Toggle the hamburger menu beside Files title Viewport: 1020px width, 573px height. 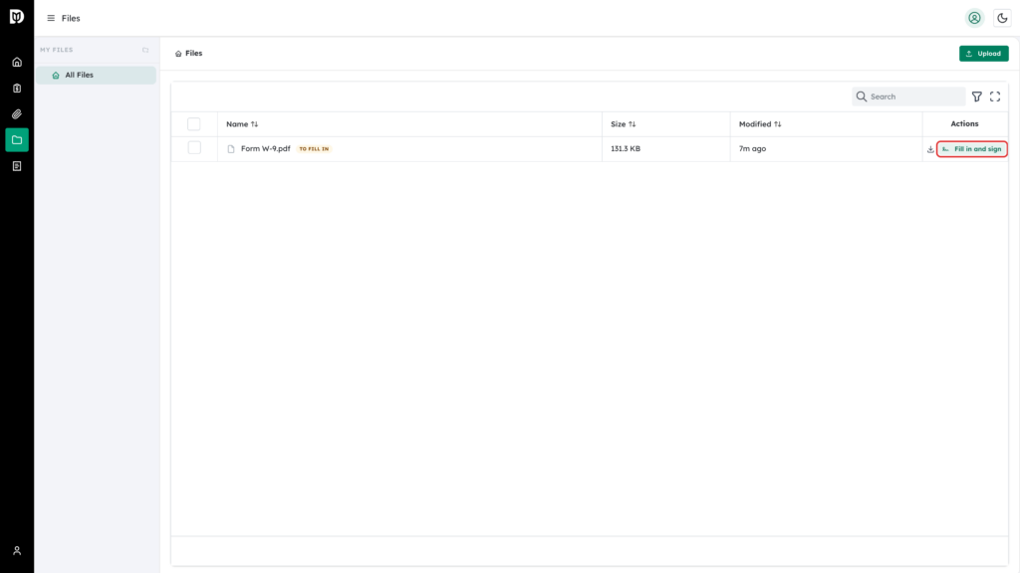tap(51, 18)
